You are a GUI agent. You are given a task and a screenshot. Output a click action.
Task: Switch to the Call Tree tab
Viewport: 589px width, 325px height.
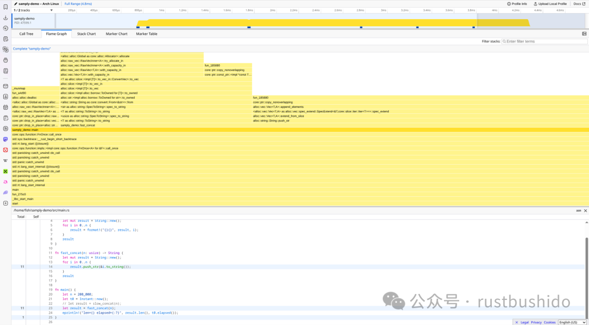26,34
